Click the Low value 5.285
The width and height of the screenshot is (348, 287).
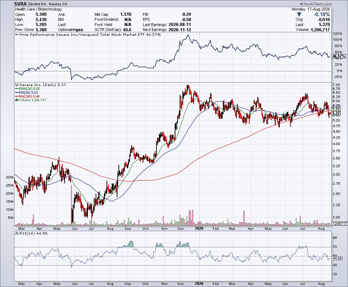point(41,24)
